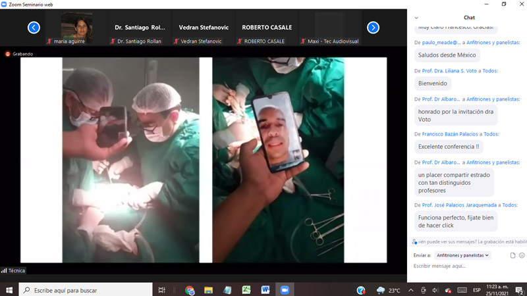Click the Técnica signal strength icon

point(4,270)
